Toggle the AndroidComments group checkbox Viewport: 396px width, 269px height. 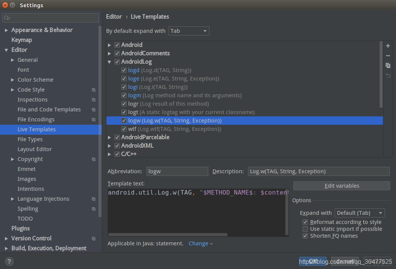pyautogui.click(x=117, y=53)
